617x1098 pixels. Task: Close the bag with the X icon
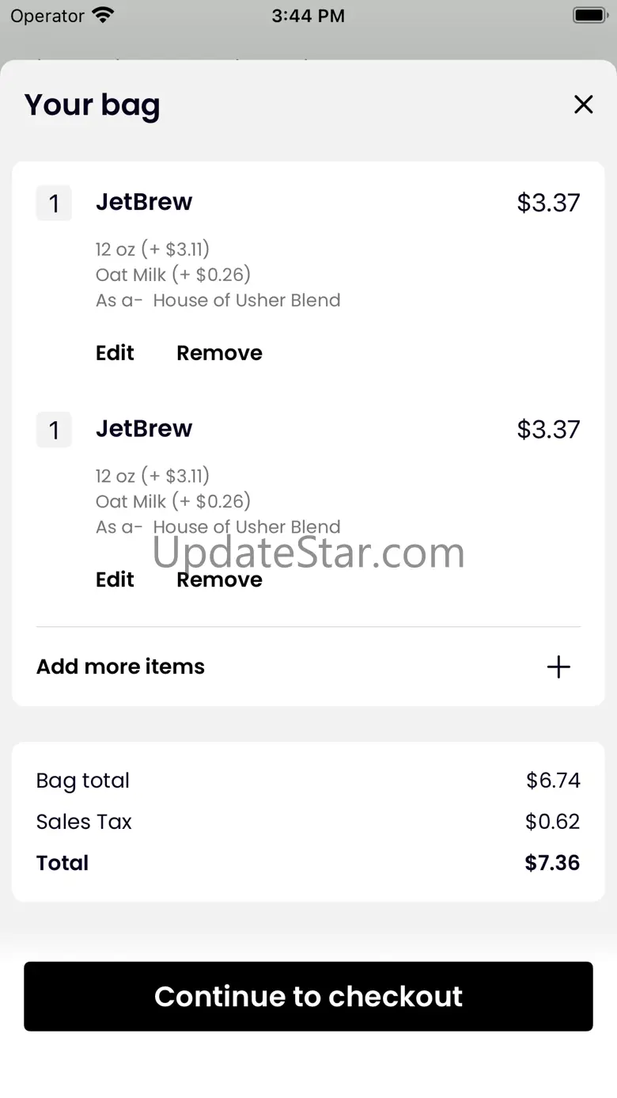click(583, 104)
